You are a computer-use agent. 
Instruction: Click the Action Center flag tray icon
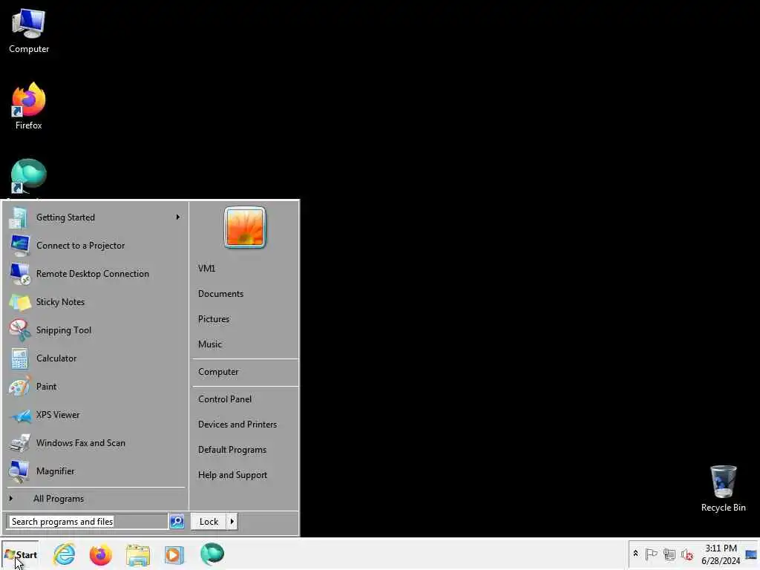pos(652,554)
